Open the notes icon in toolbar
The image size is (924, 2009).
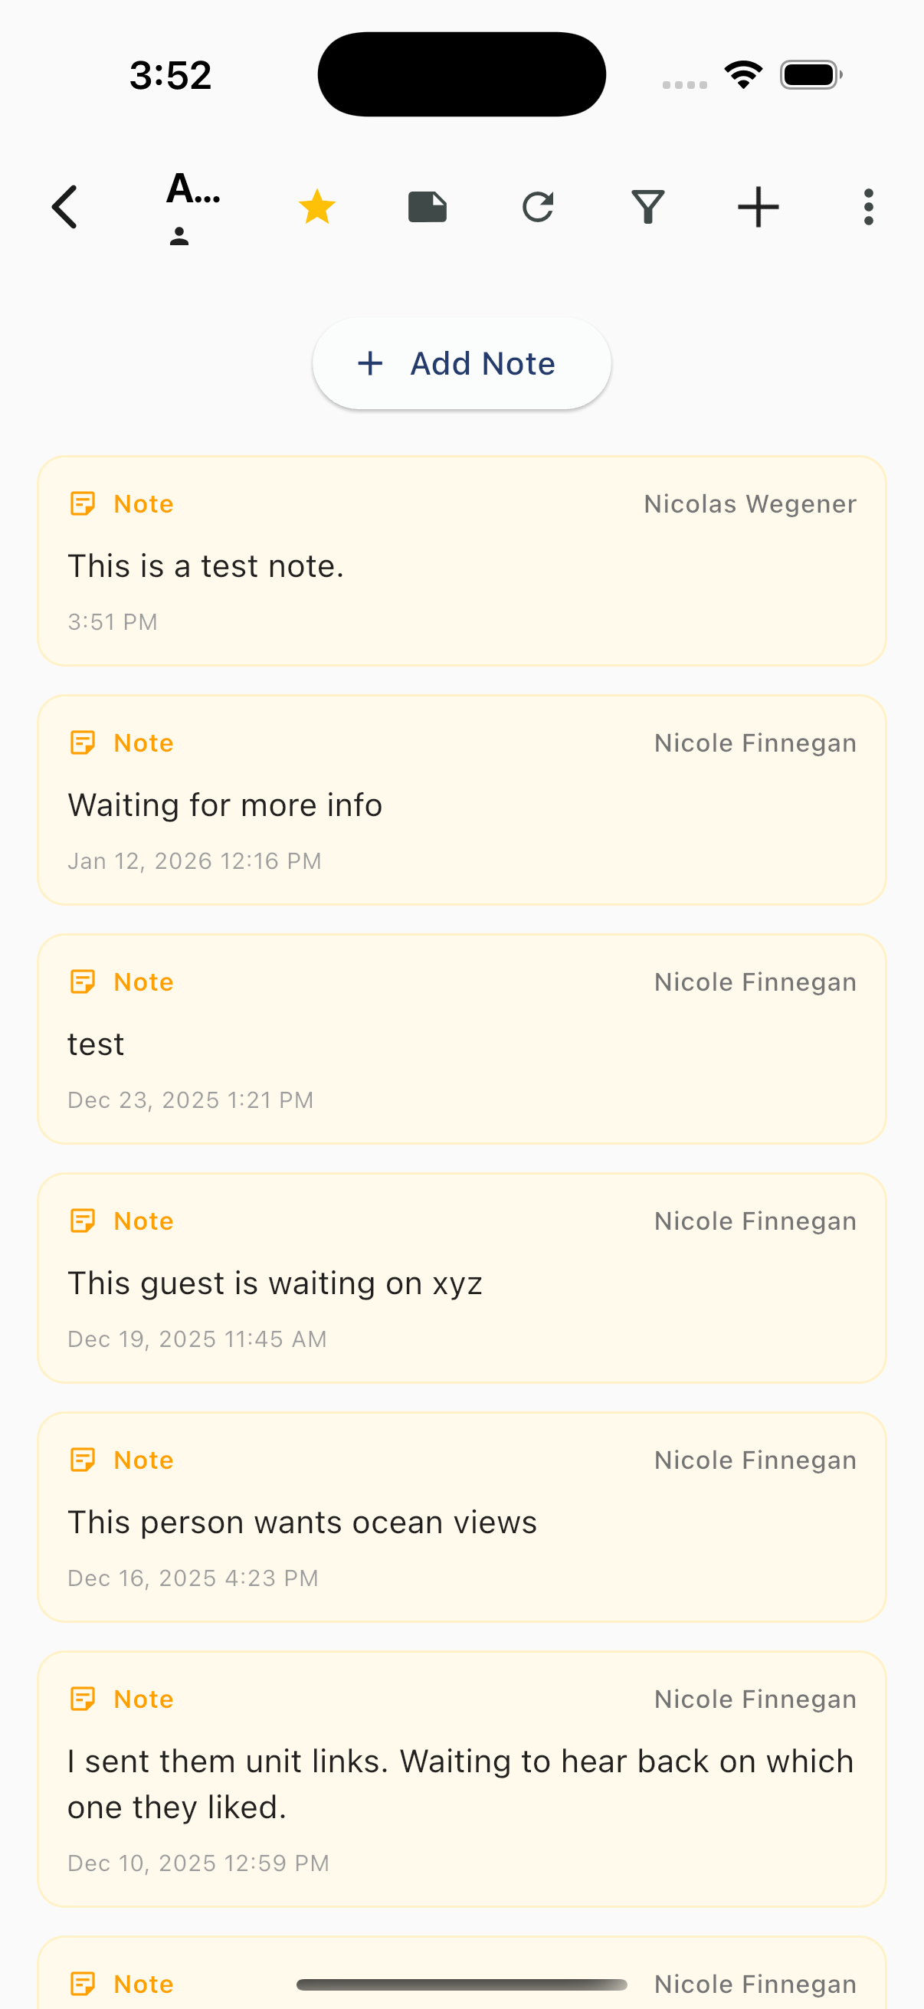pyautogui.click(x=428, y=208)
